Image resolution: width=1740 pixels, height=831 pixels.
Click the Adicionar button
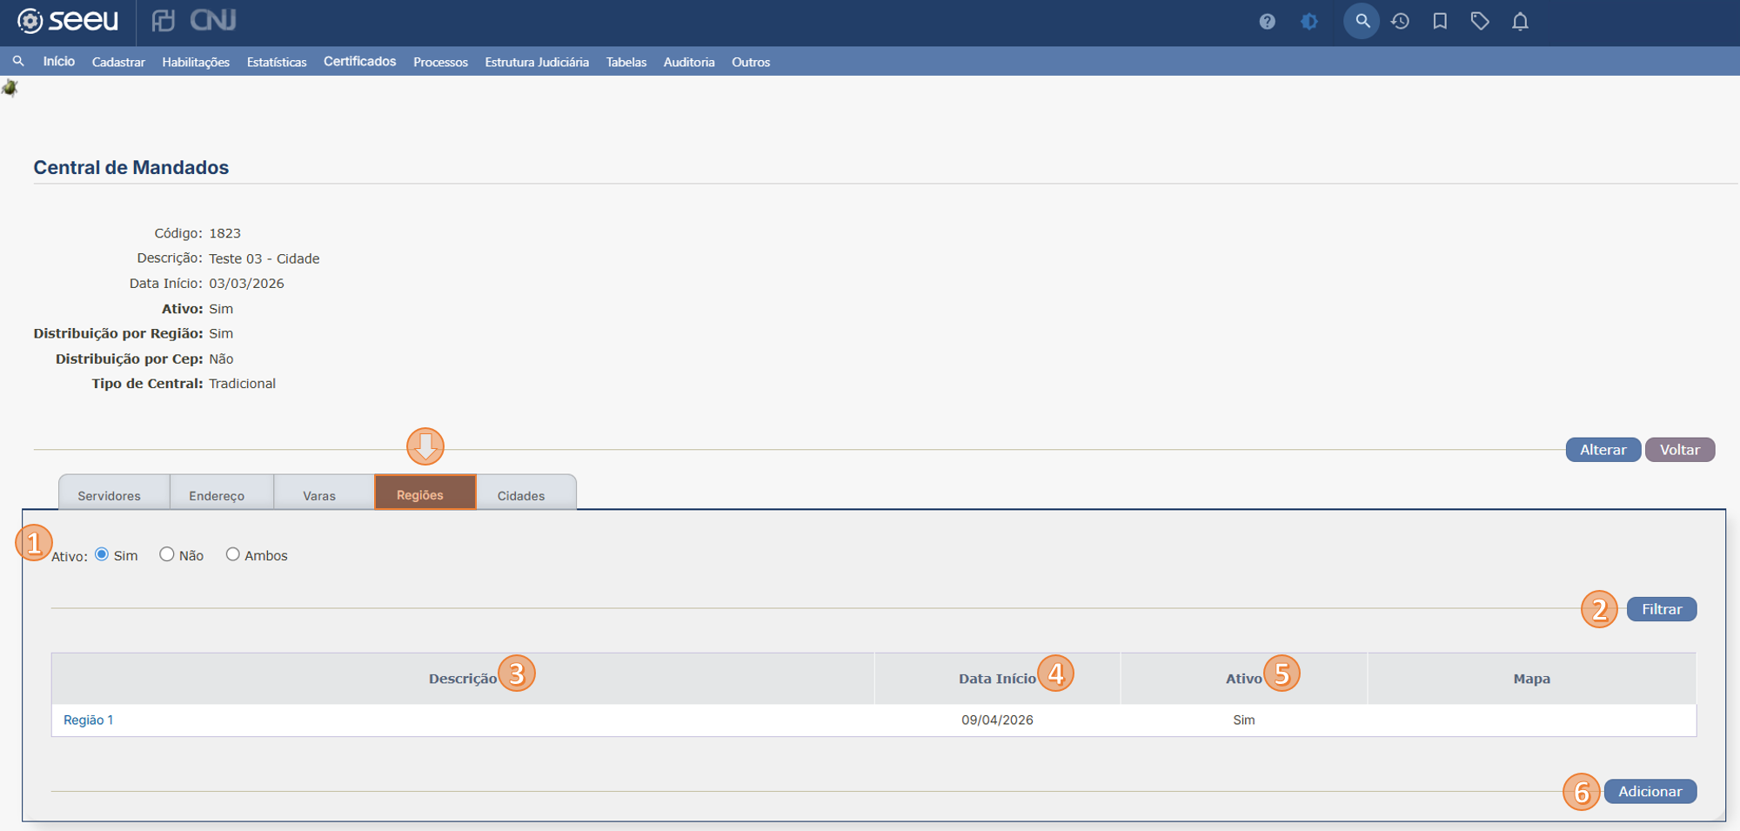point(1650,792)
